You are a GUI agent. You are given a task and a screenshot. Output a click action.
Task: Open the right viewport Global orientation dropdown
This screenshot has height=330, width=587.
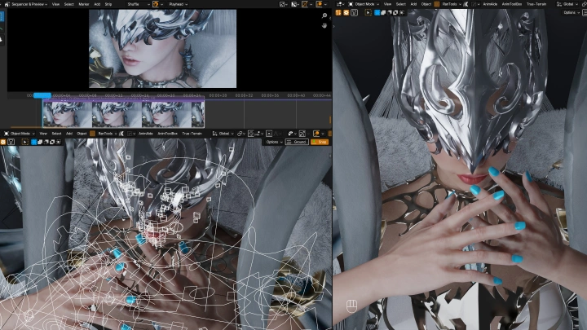point(567,4)
